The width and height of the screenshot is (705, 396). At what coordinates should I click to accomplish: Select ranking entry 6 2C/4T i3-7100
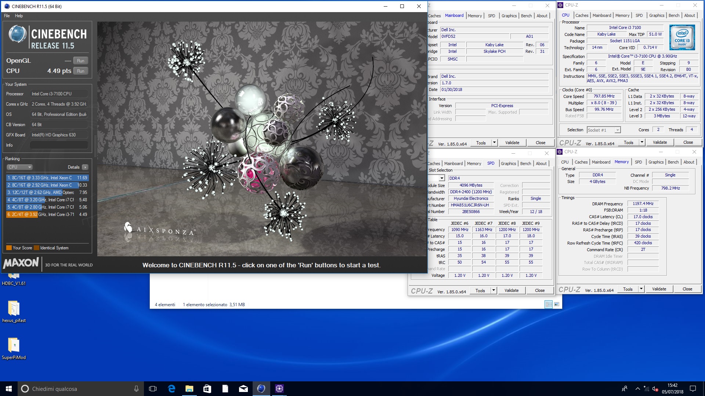pos(47,214)
